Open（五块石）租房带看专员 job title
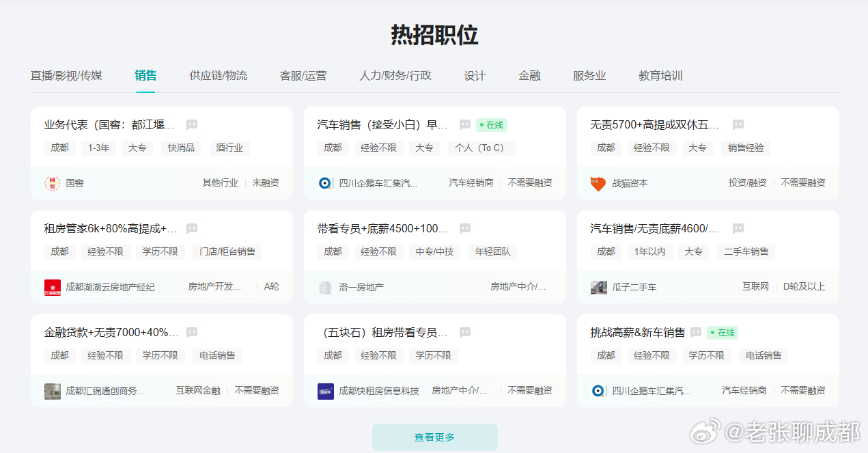 pos(382,333)
